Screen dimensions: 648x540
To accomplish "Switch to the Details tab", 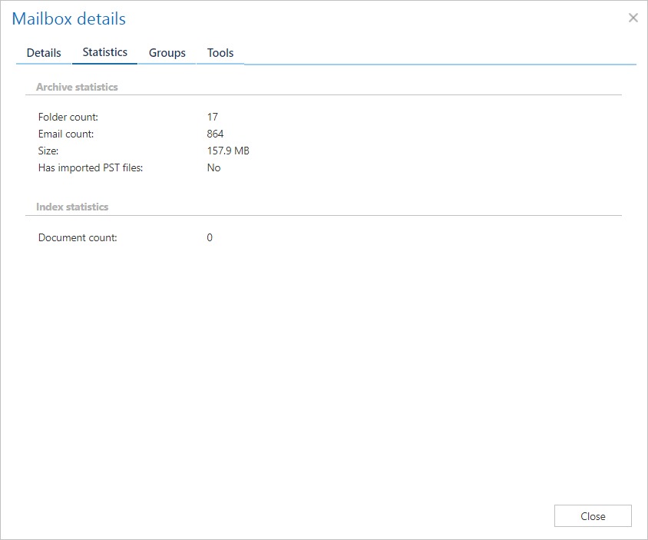I will 44,53.
